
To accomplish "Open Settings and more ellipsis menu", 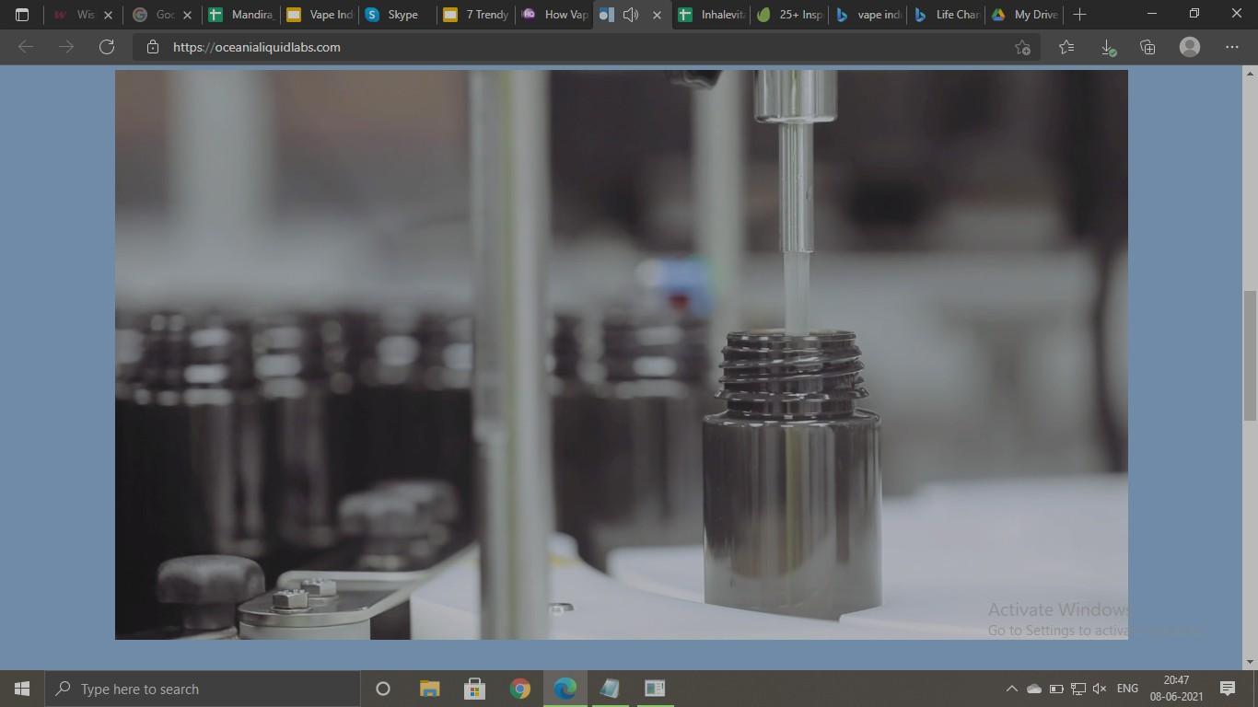I will click(x=1231, y=47).
